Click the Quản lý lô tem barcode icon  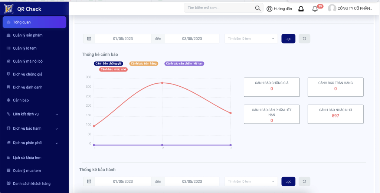[9, 49]
